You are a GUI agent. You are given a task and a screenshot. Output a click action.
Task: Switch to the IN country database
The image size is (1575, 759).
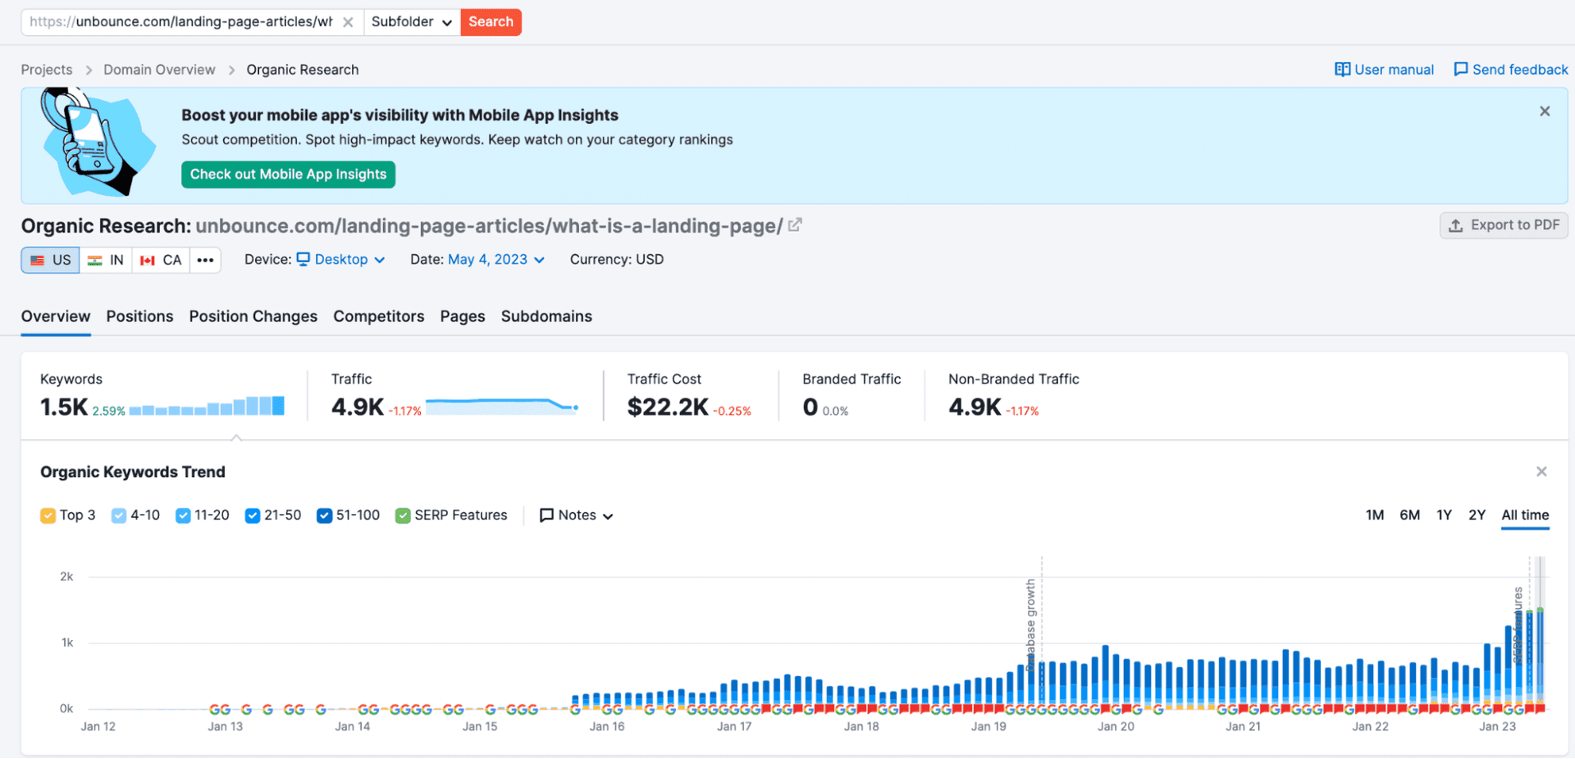point(106,260)
